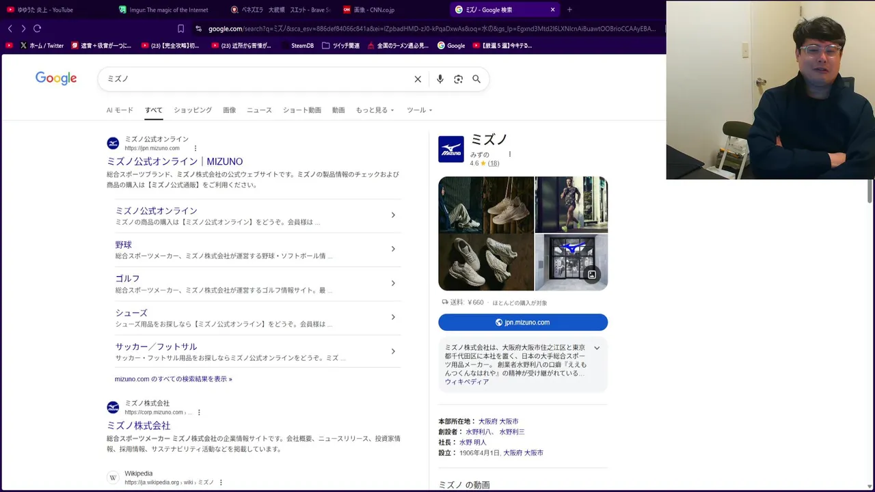The height and width of the screenshot is (492, 875).
Task: Open シューズ sitelink
Action: [x=131, y=313]
